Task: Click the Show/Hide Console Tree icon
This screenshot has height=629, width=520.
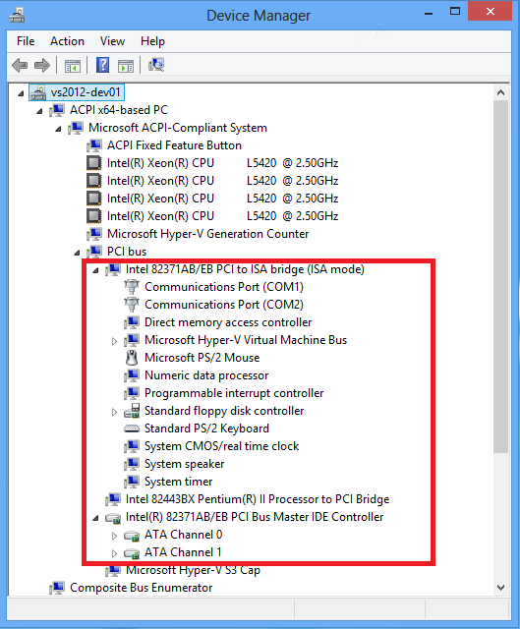Action: [x=72, y=65]
